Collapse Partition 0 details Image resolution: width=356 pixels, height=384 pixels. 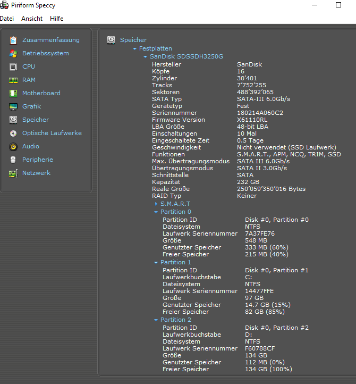(156, 212)
